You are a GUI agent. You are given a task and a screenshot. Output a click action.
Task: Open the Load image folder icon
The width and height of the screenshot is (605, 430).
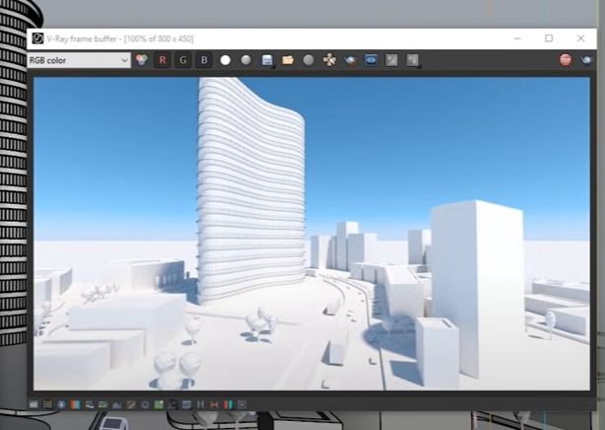(x=288, y=60)
